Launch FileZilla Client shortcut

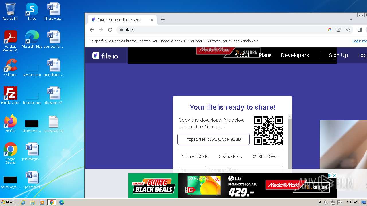click(x=10, y=96)
